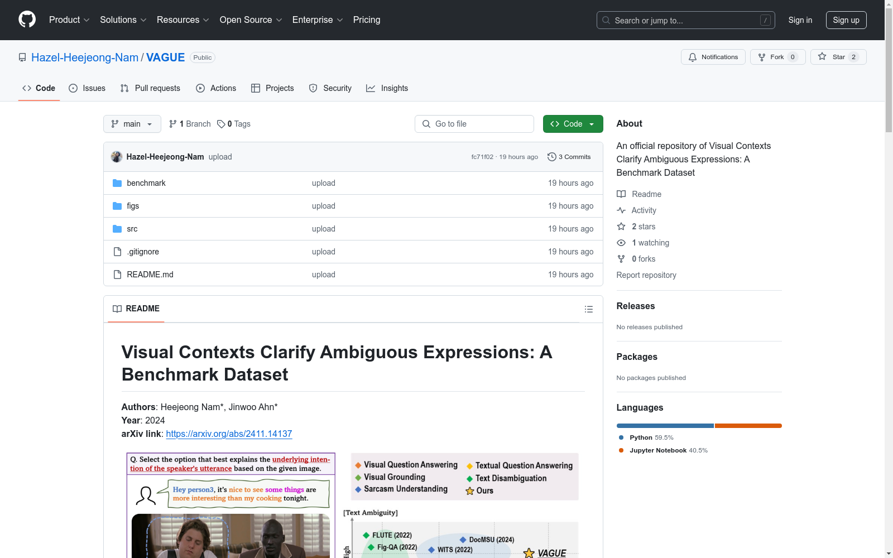This screenshot has width=893, height=558.
Task: Click the branch icon next to 1 Branch
Action: pyautogui.click(x=173, y=124)
